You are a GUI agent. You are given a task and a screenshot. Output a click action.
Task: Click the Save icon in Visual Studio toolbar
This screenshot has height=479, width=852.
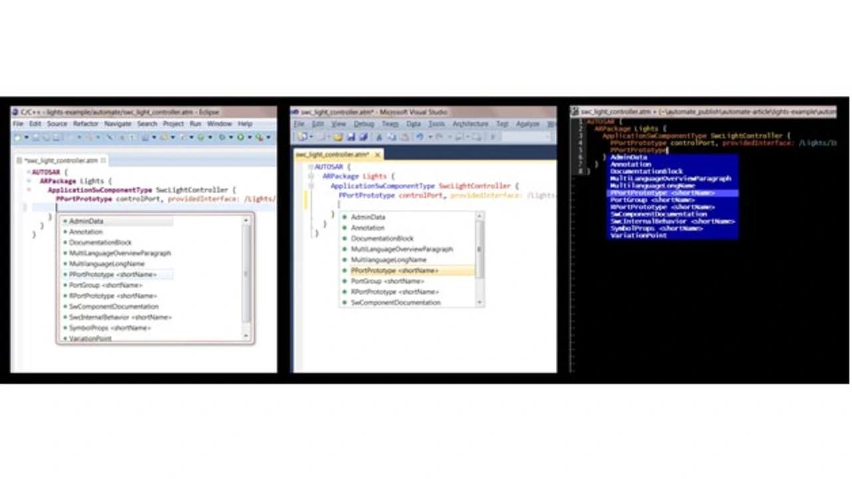(351, 137)
